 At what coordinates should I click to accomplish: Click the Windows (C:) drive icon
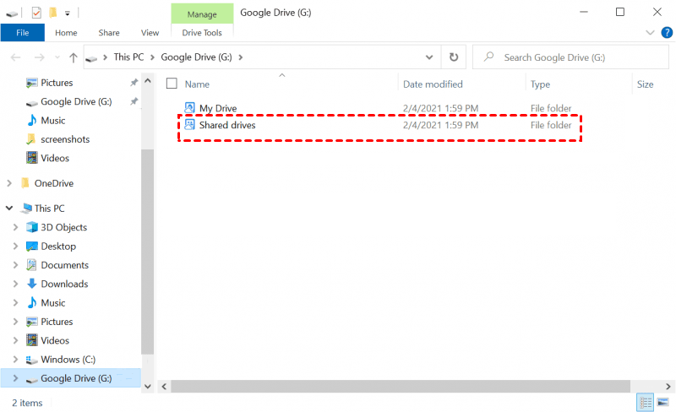pyautogui.click(x=31, y=360)
